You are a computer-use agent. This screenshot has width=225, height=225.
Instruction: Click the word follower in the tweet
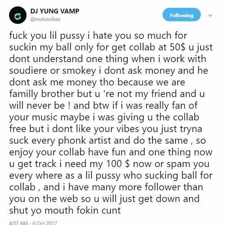click(x=163, y=187)
